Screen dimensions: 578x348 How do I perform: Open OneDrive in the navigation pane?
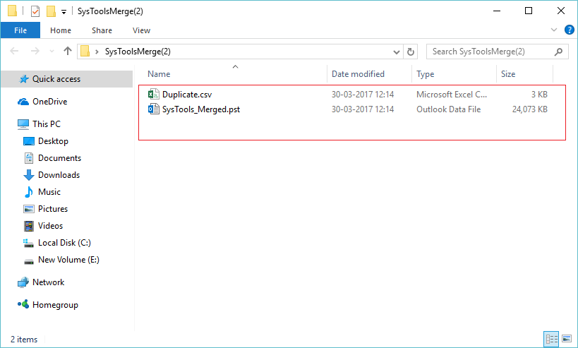point(50,102)
